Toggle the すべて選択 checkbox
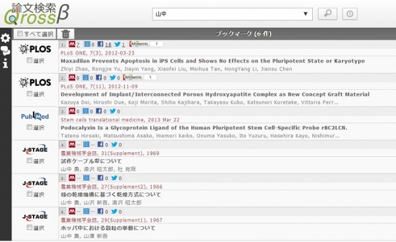Screen dimensions: 396x242 20,34
